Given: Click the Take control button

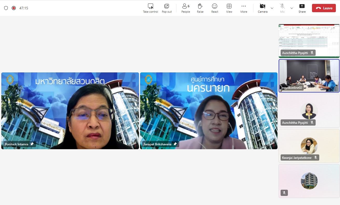Looking at the screenshot, I should coord(150,8).
